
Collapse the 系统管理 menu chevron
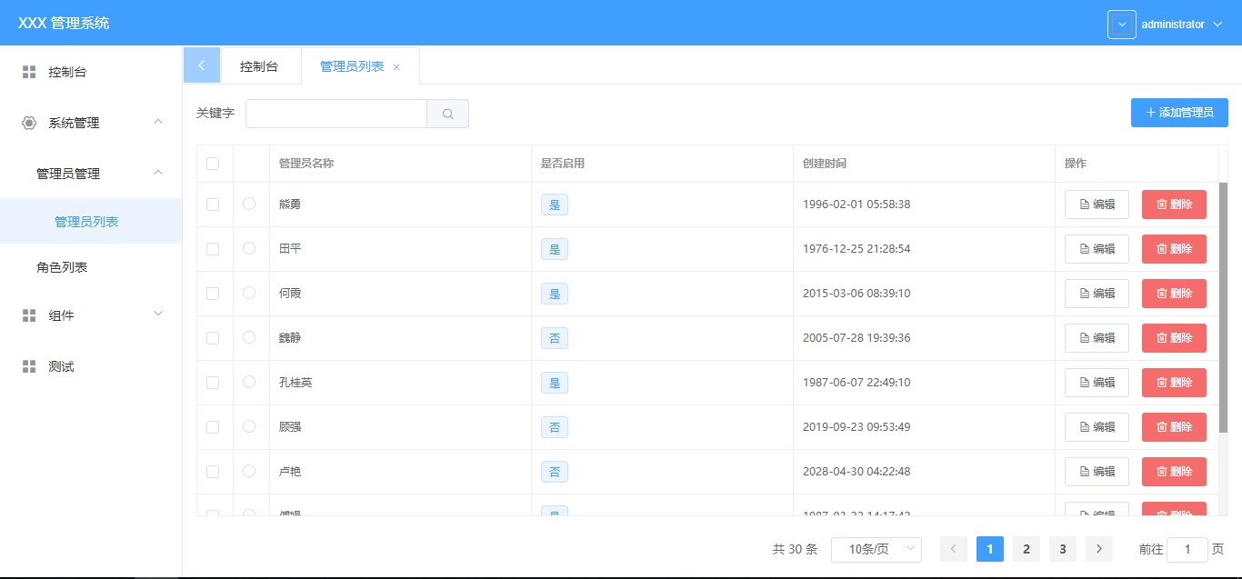pos(158,122)
